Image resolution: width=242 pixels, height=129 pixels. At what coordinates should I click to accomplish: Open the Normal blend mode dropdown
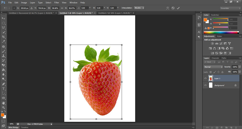point(213,67)
